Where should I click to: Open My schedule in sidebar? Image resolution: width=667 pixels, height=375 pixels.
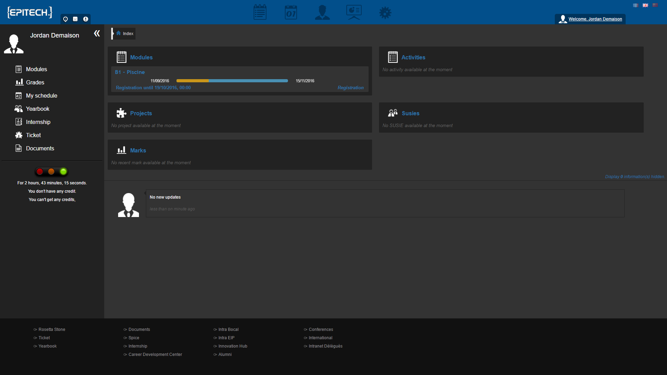coord(41,96)
